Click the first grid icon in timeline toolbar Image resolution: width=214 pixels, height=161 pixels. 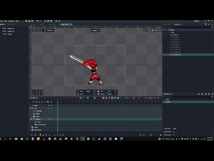pos(33,102)
